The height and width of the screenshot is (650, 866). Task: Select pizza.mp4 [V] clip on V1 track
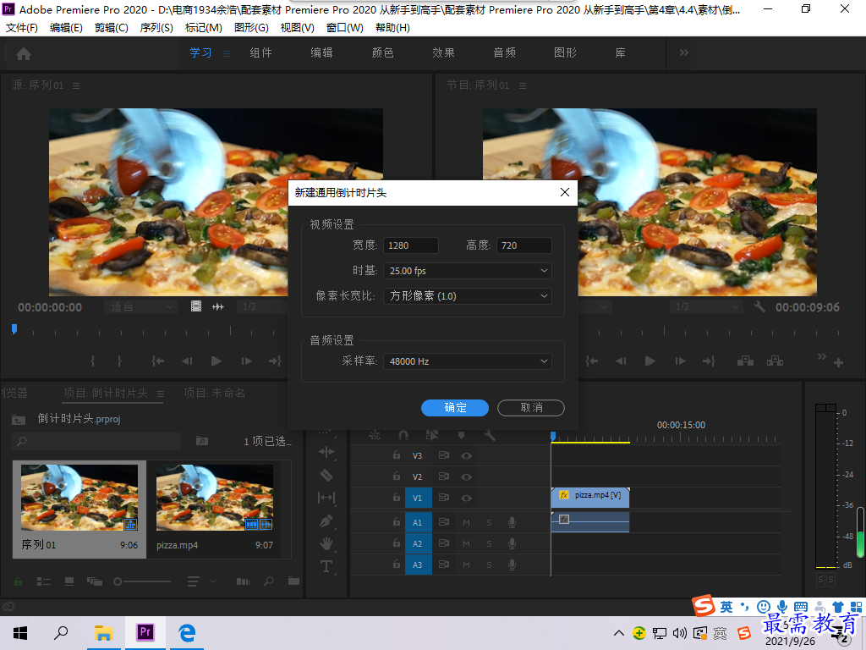pyautogui.click(x=590, y=497)
